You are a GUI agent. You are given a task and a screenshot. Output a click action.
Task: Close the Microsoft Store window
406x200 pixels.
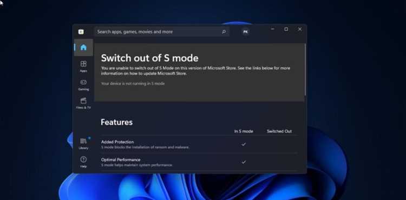(x=300, y=29)
